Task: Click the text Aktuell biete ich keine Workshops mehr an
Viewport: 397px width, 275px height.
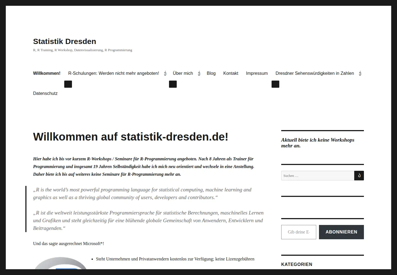Action: [x=318, y=143]
